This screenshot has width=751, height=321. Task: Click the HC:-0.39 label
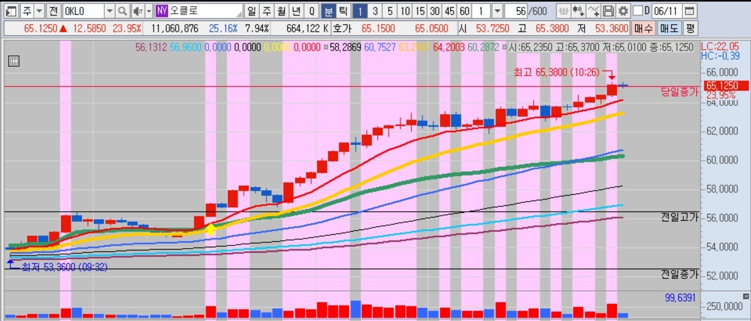pyautogui.click(x=720, y=55)
